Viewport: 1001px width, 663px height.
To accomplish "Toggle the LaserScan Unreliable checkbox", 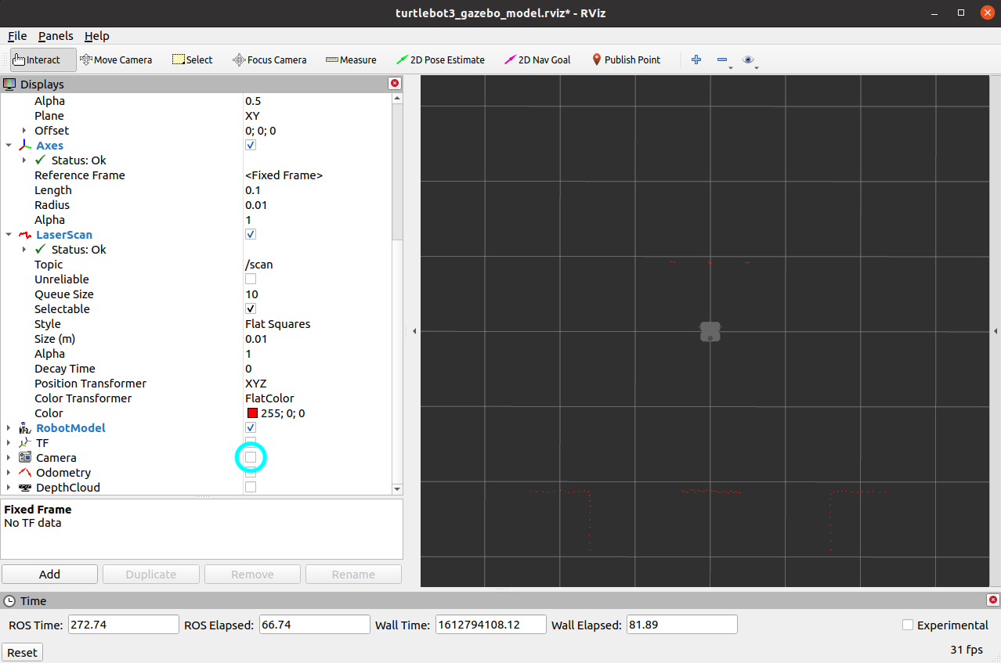I will coord(251,279).
